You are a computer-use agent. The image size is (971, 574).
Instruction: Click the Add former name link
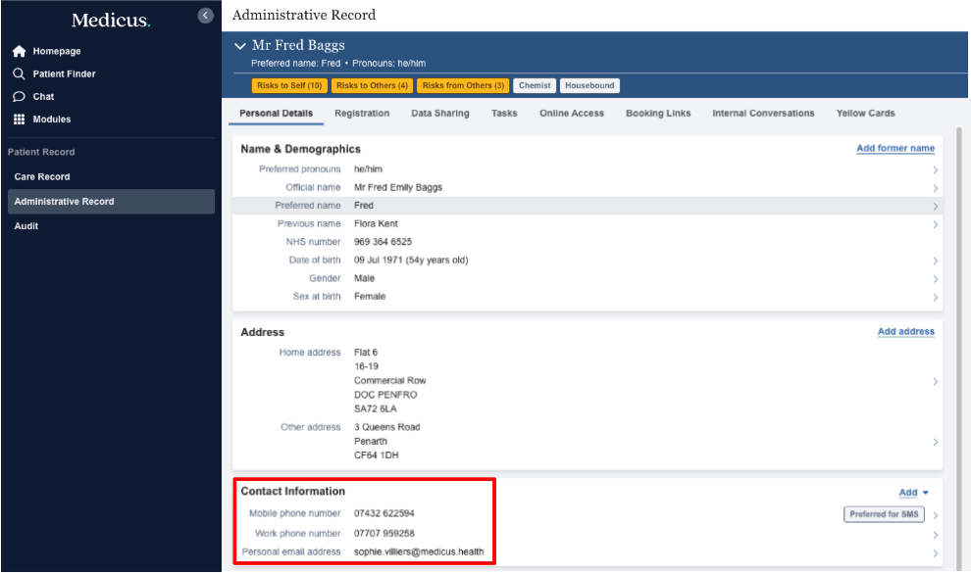(x=894, y=149)
